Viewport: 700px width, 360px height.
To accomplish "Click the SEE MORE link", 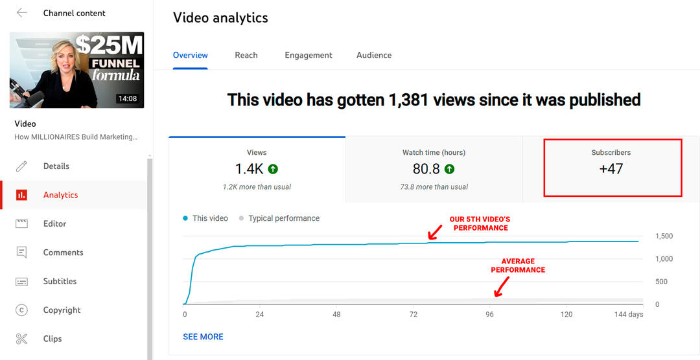I will [203, 337].
